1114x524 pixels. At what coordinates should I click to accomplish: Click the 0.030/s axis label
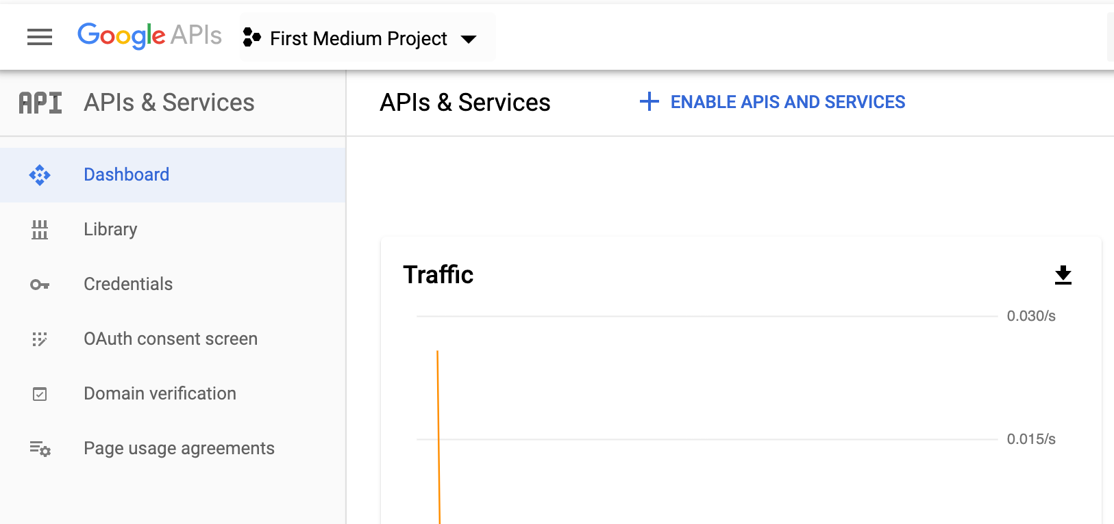click(1031, 316)
